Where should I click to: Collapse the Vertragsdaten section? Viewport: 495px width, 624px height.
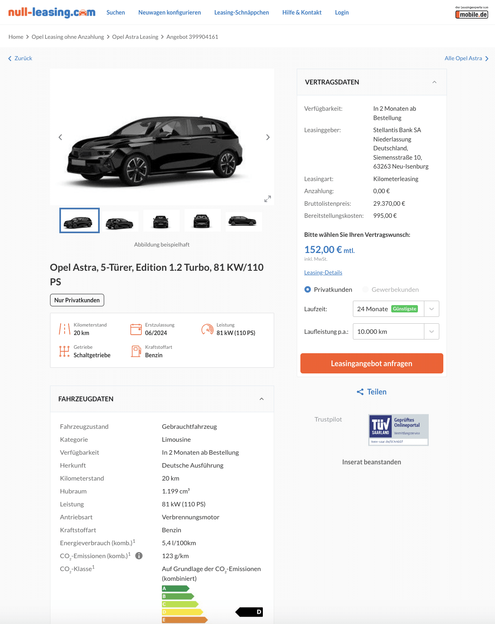tap(434, 82)
